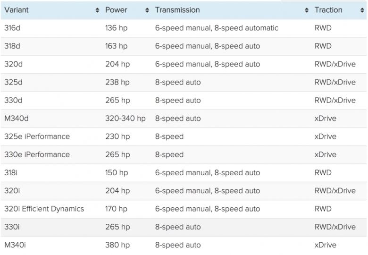Select the 318d variant cell
Viewport: 368px width, 255px height.
(12, 46)
